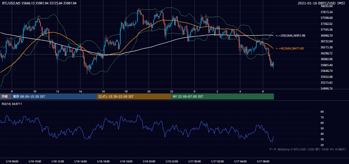Viewport: 349px width, 164px height.
Task: Click the 1/17 02:00 date label
Action: coord(217,161)
